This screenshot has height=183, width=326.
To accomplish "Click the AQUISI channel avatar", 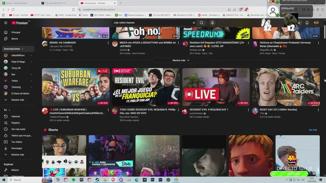I will [x=115, y=44].
